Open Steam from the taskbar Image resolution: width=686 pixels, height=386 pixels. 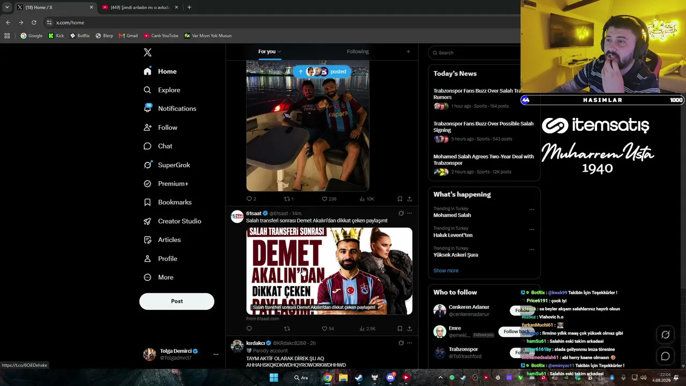pyautogui.click(x=359, y=378)
